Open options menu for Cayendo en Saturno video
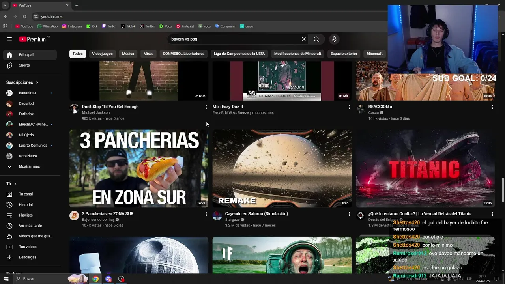 (x=349, y=214)
